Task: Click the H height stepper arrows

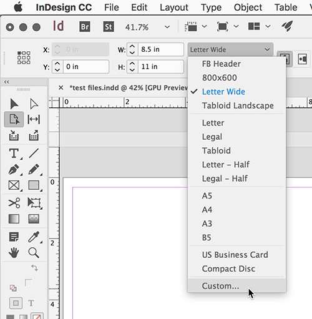Action: [x=132, y=67]
